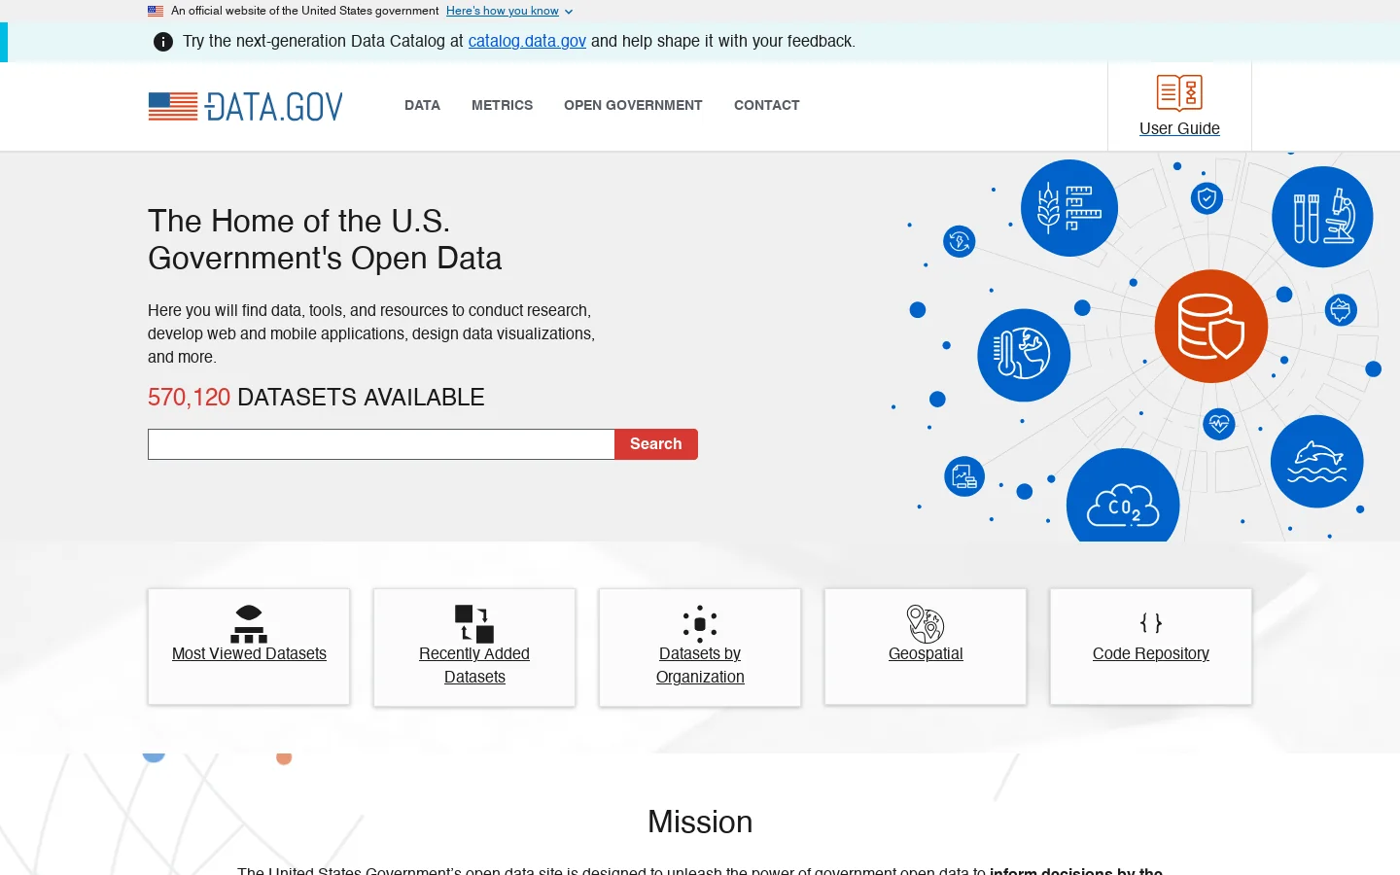The image size is (1400, 875).
Task: Click the small globe refresh arrows icon
Action: [960, 241]
